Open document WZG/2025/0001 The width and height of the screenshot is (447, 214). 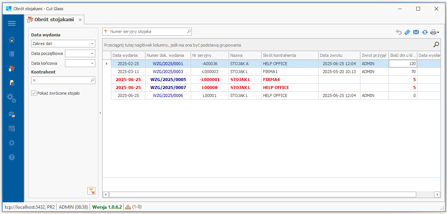(168, 64)
